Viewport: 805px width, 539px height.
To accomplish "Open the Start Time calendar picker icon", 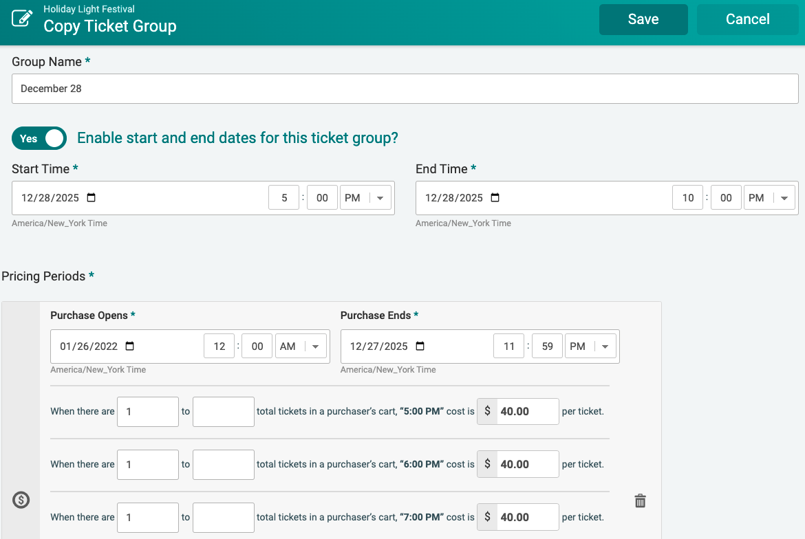I will (x=92, y=198).
